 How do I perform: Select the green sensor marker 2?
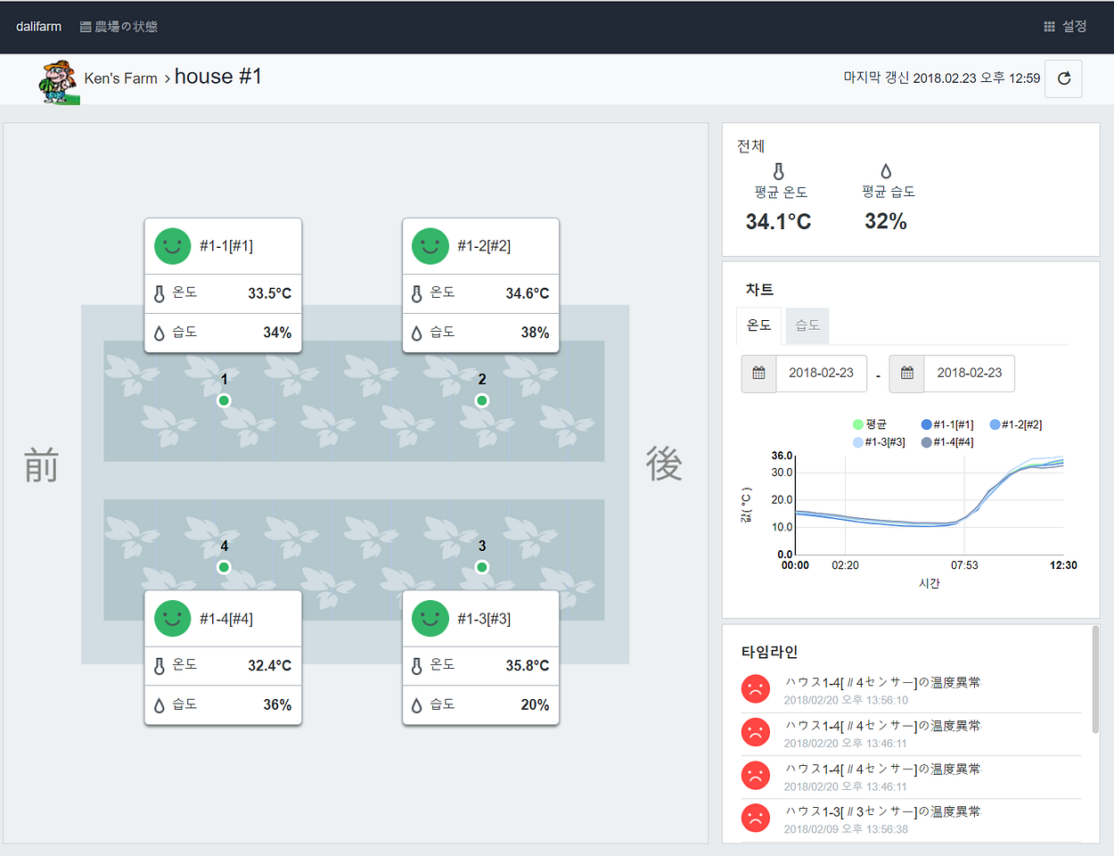[482, 400]
